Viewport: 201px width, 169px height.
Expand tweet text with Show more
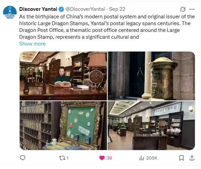(33, 44)
